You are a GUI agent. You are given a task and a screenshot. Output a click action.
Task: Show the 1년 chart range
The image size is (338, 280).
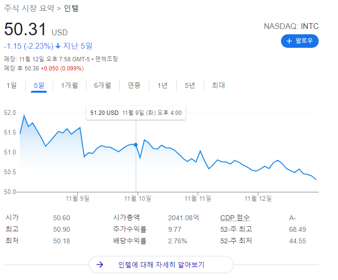pyautogui.click(x=162, y=85)
